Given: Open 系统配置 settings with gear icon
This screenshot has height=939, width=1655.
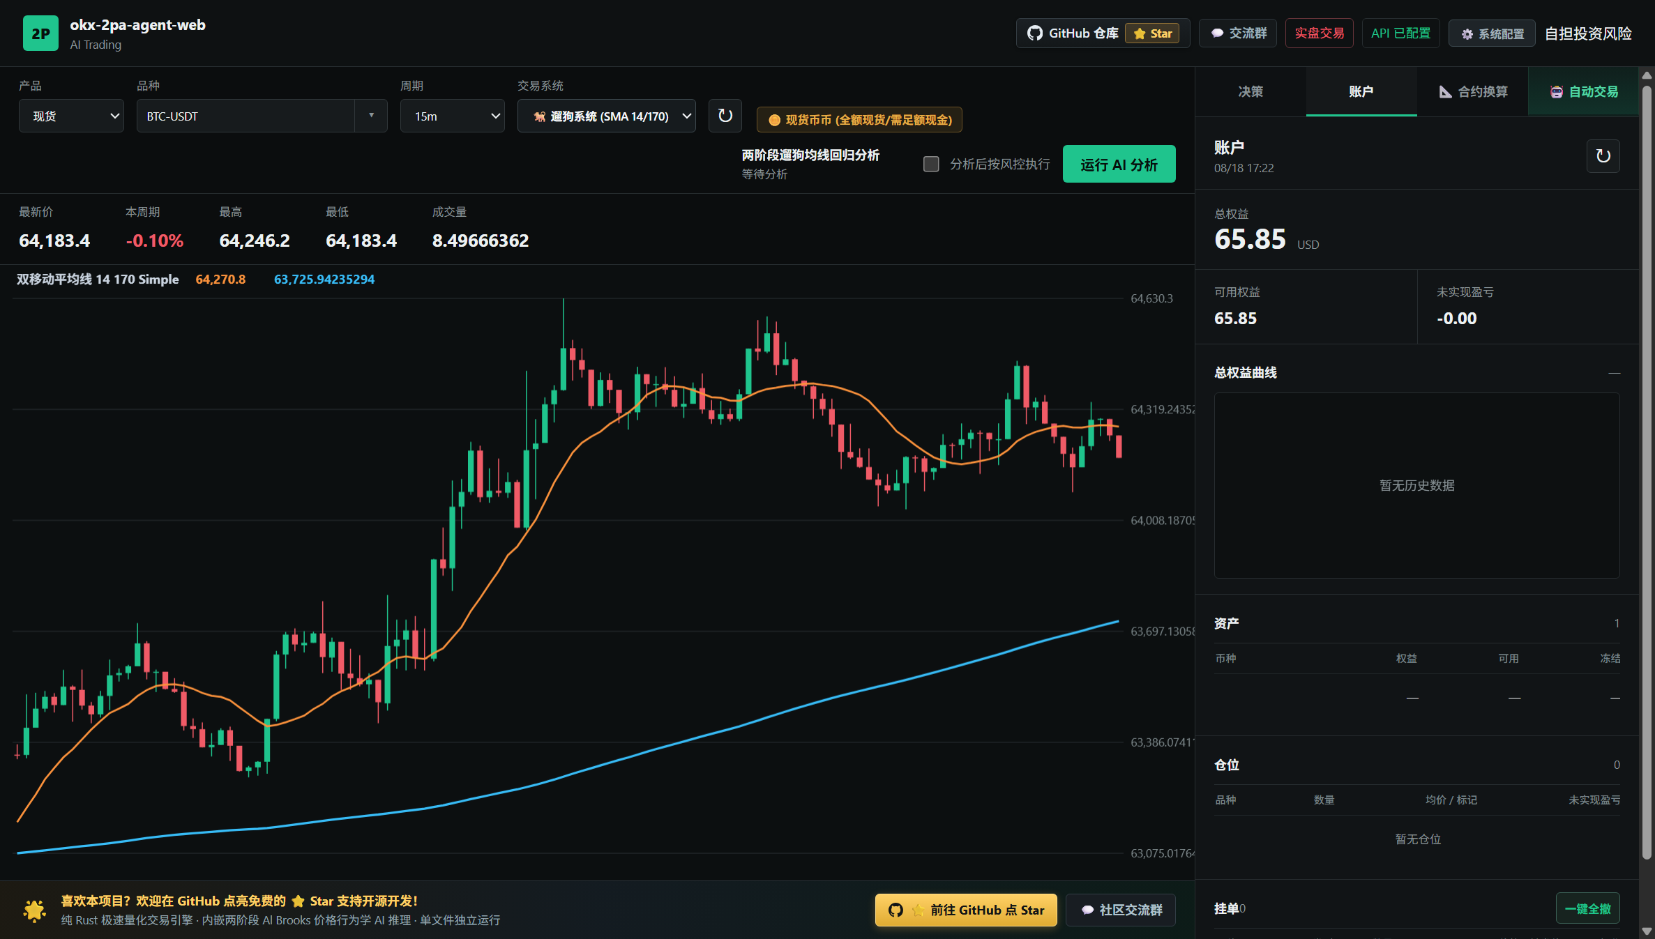Looking at the screenshot, I should click(1492, 33).
